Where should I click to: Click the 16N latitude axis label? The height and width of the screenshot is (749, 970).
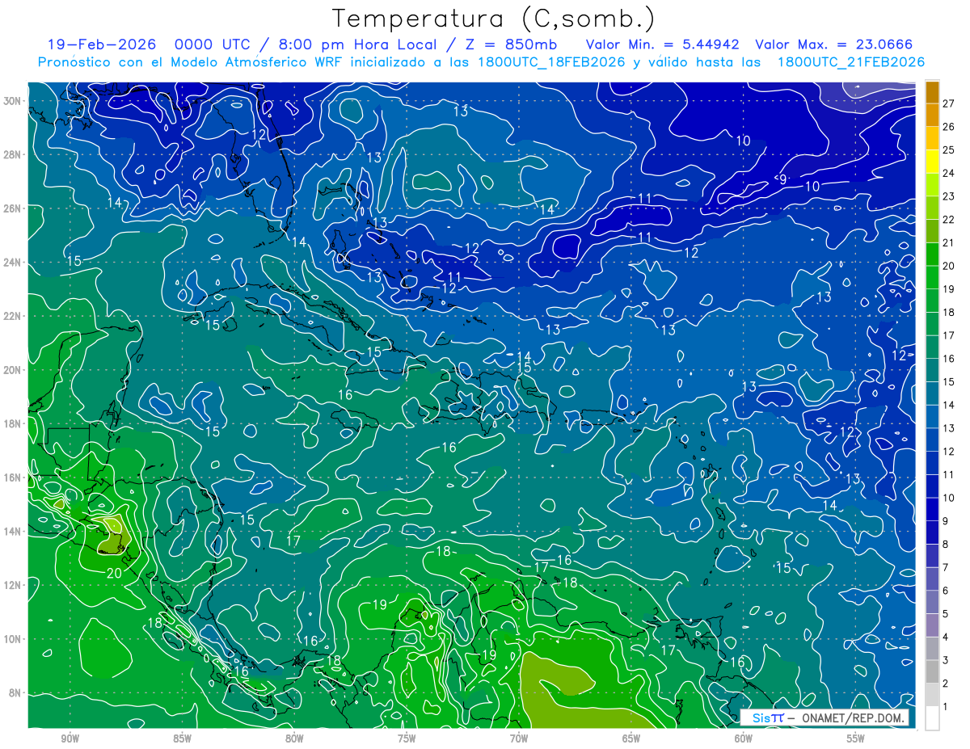[11, 478]
